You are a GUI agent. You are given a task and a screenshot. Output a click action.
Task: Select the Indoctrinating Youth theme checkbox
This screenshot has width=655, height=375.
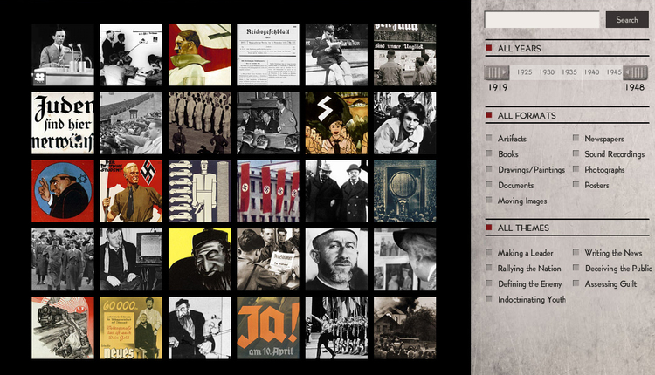tap(490, 300)
